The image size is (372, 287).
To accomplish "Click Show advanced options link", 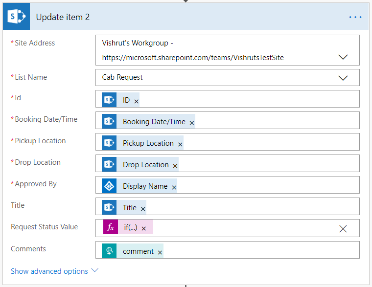I will (49, 271).
